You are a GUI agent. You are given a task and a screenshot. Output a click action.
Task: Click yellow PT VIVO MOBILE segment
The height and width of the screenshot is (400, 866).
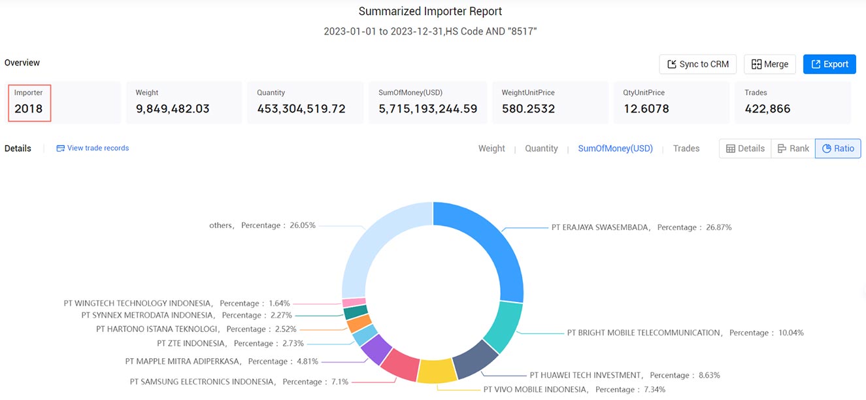pos(437,371)
